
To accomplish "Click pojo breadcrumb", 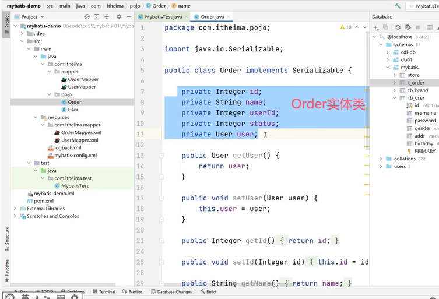I will pos(135,6).
